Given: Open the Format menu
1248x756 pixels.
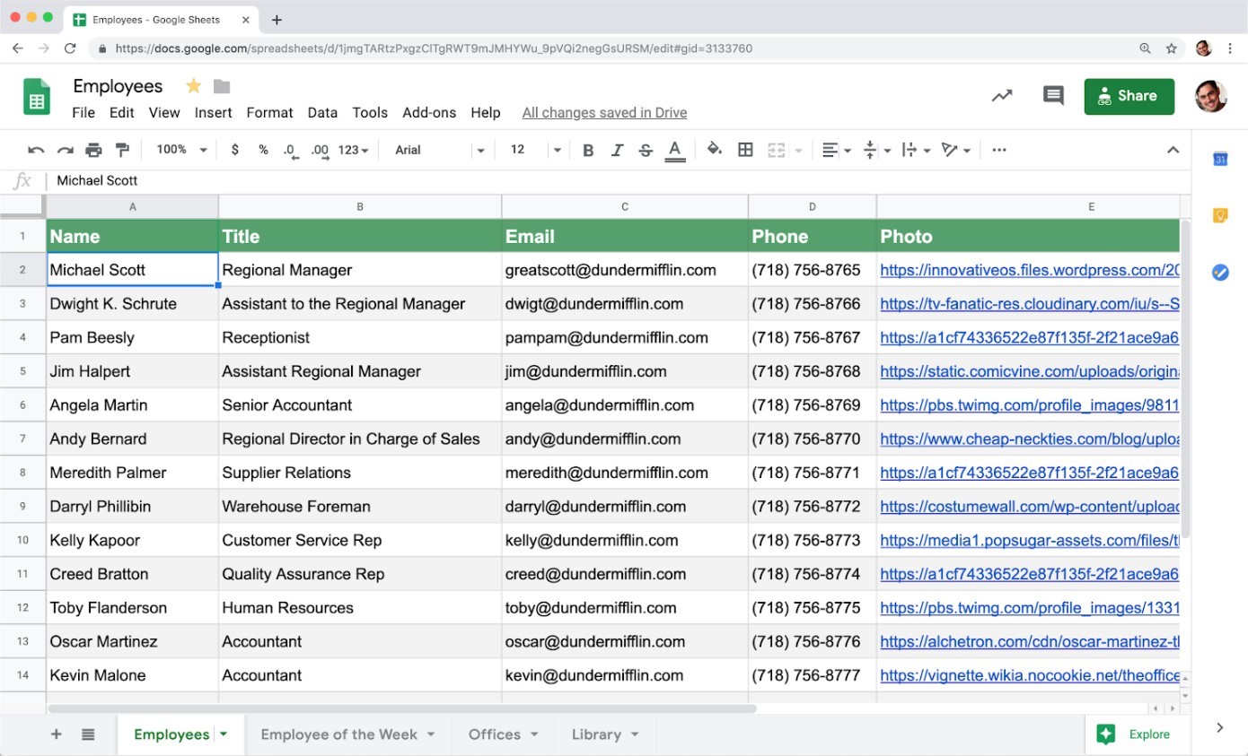Looking at the screenshot, I should [x=270, y=112].
